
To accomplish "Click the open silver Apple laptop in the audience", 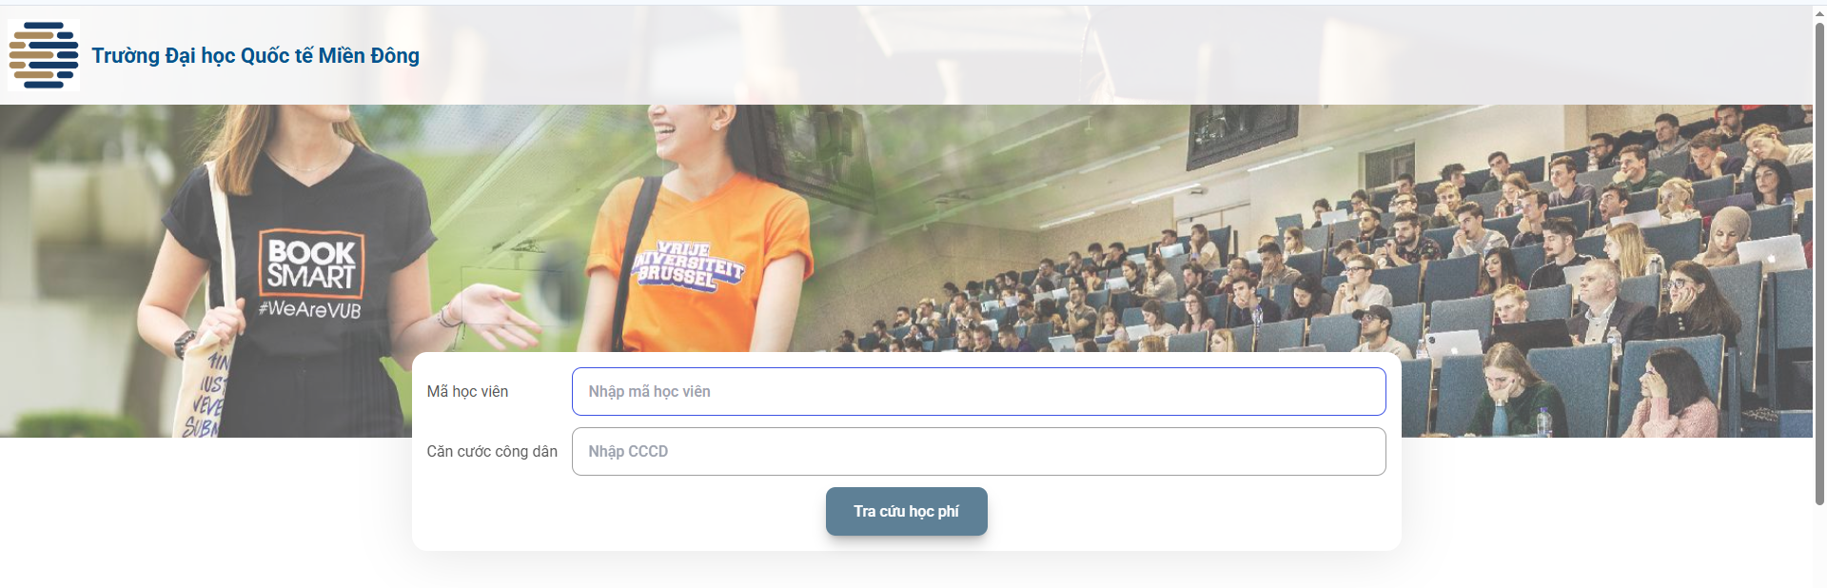I will click(1770, 253).
